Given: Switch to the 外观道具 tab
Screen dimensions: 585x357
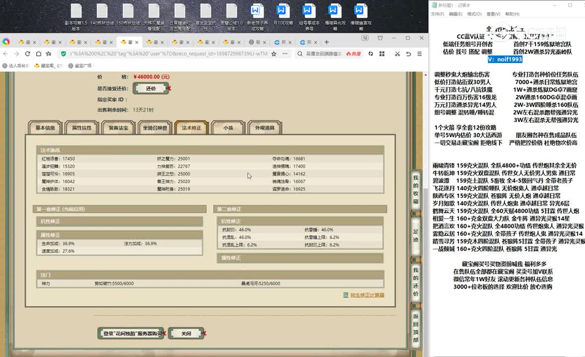Looking at the screenshot, I should pos(265,127).
